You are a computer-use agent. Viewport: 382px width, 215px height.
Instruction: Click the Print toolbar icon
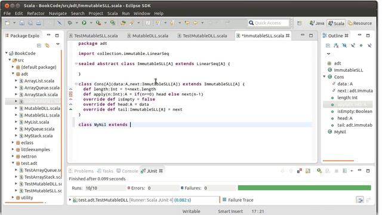(x=38, y=23)
